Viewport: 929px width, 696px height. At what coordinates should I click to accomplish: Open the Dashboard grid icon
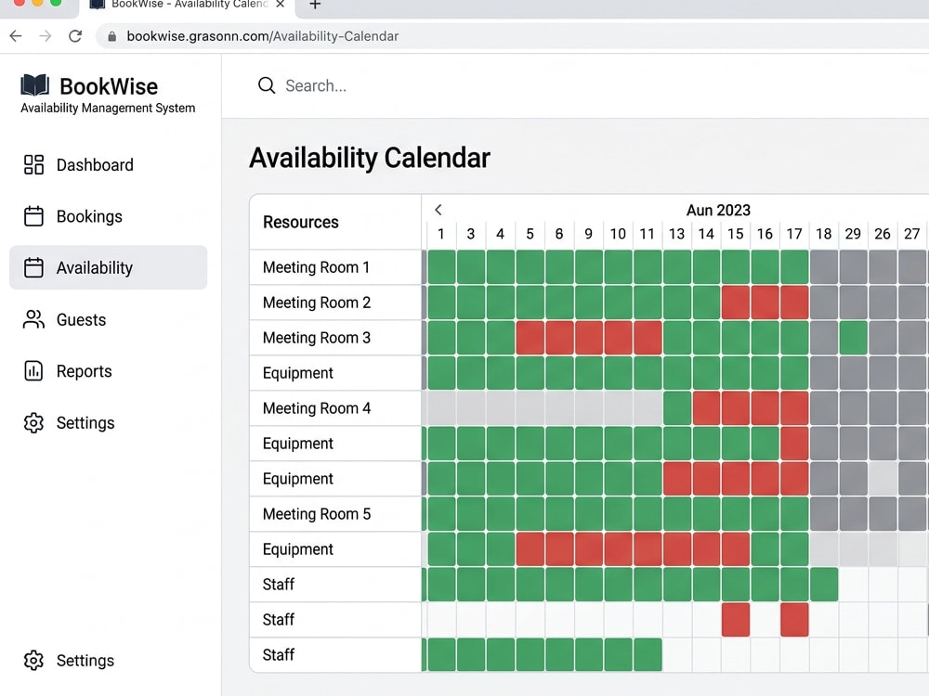33,164
